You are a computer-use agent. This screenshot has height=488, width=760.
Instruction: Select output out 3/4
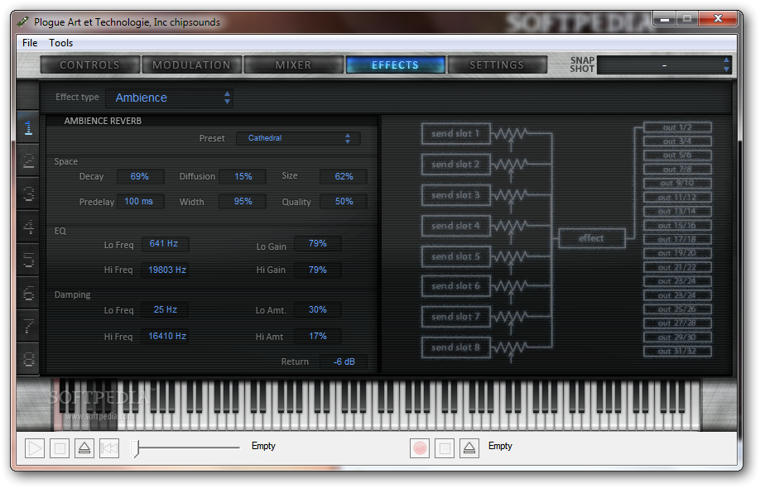(x=677, y=141)
